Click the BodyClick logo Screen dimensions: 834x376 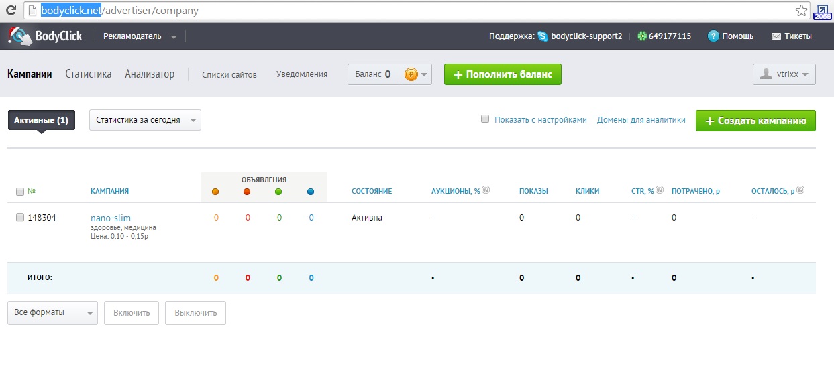coord(45,36)
